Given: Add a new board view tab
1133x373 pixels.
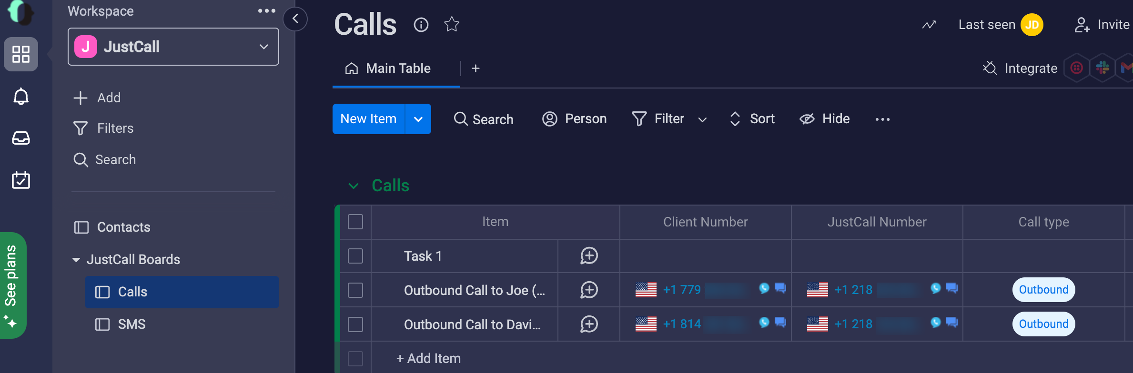Looking at the screenshot, I should coord(475,69).
